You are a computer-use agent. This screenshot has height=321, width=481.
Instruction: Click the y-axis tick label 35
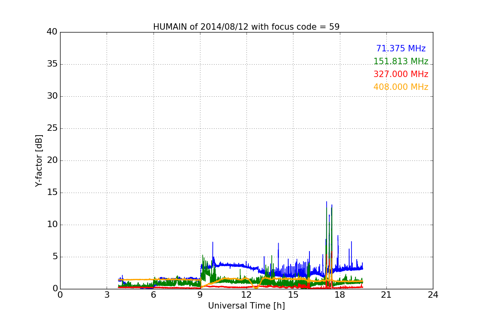point(52,64)
